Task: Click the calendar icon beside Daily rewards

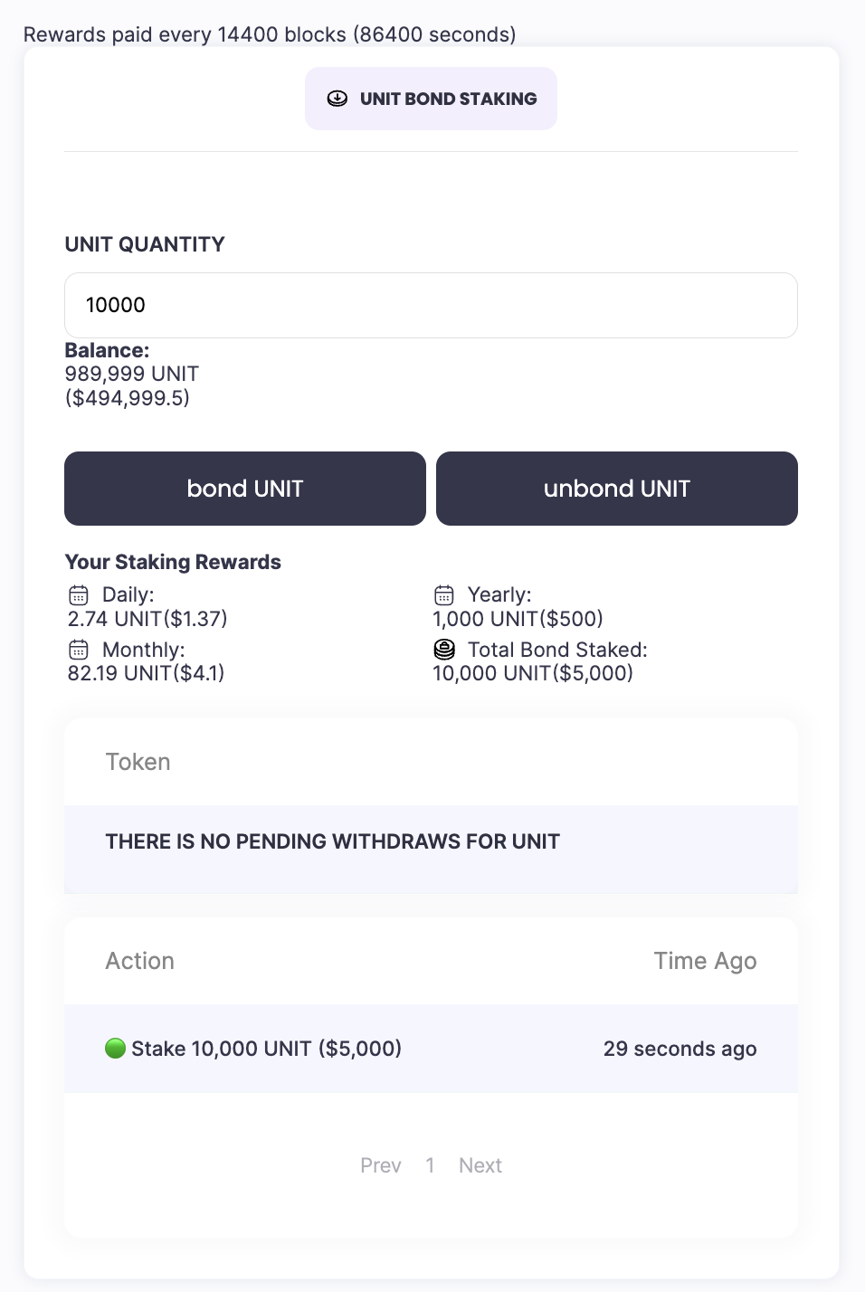Action: [79, 595]
